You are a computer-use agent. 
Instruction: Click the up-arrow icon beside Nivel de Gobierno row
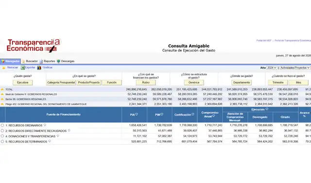2,94
